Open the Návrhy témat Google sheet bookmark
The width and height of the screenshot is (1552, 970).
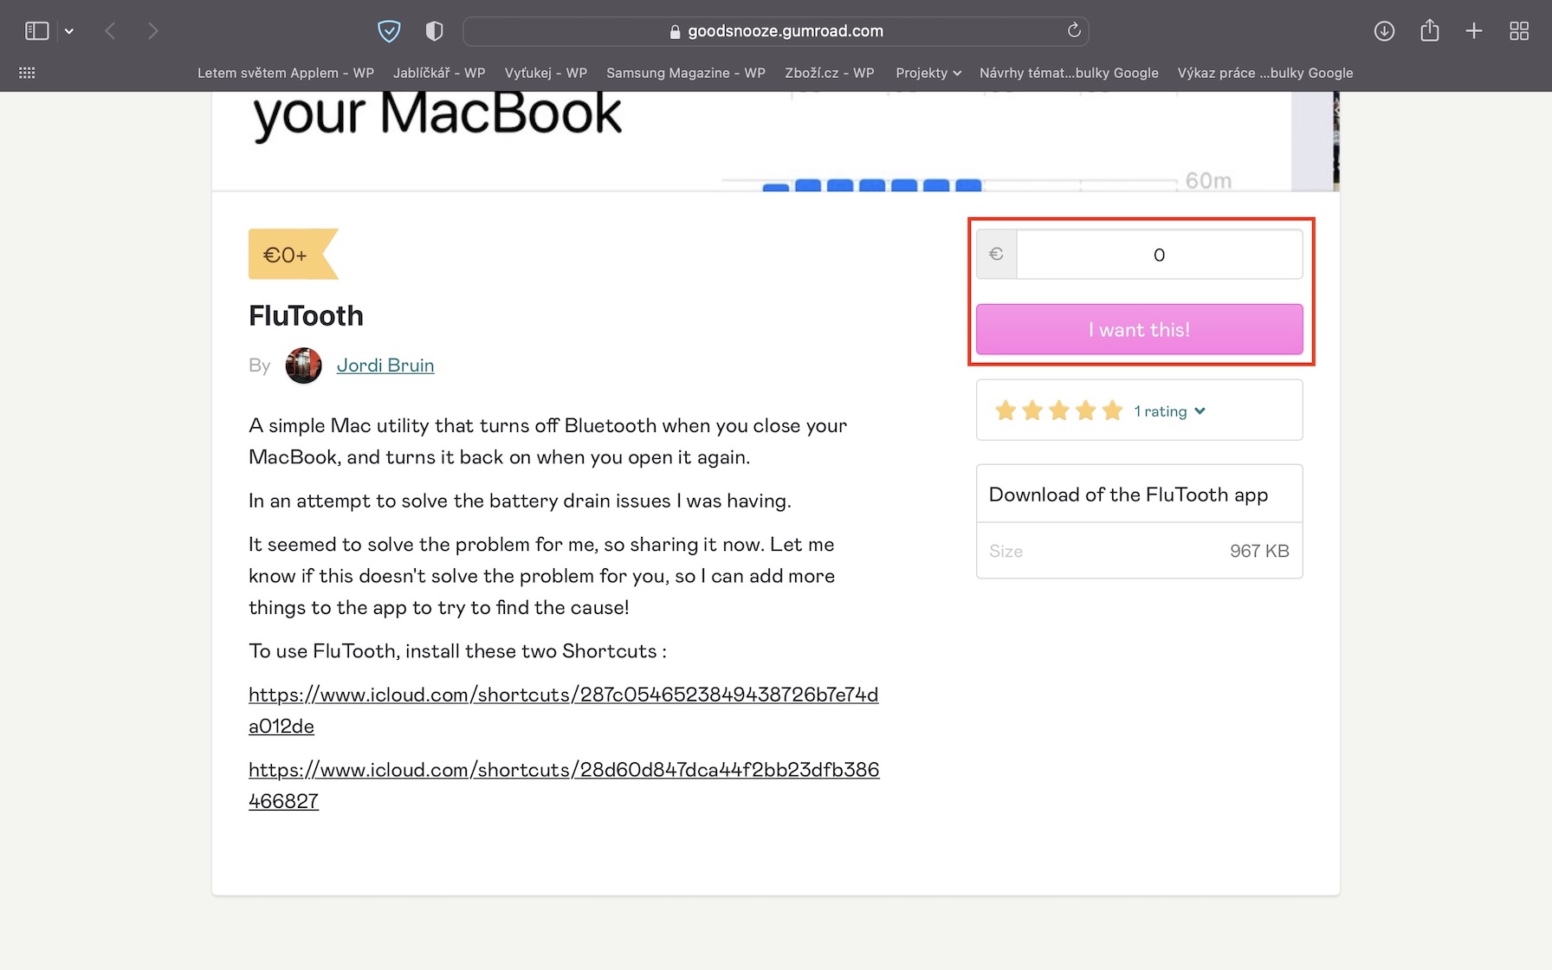1069,73
